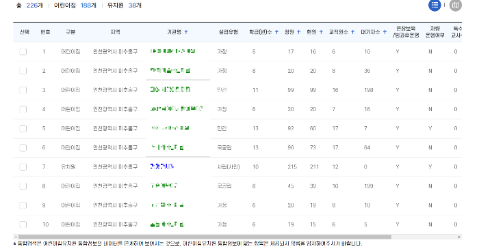Image resolution: width=479 pixels, height=251 pixels.
Task: Check the row 6 selection checkbox
Action: tap(23, 147)
